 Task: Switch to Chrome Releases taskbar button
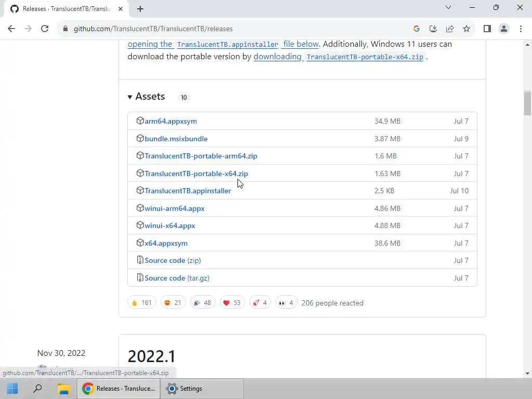(118, 389)
